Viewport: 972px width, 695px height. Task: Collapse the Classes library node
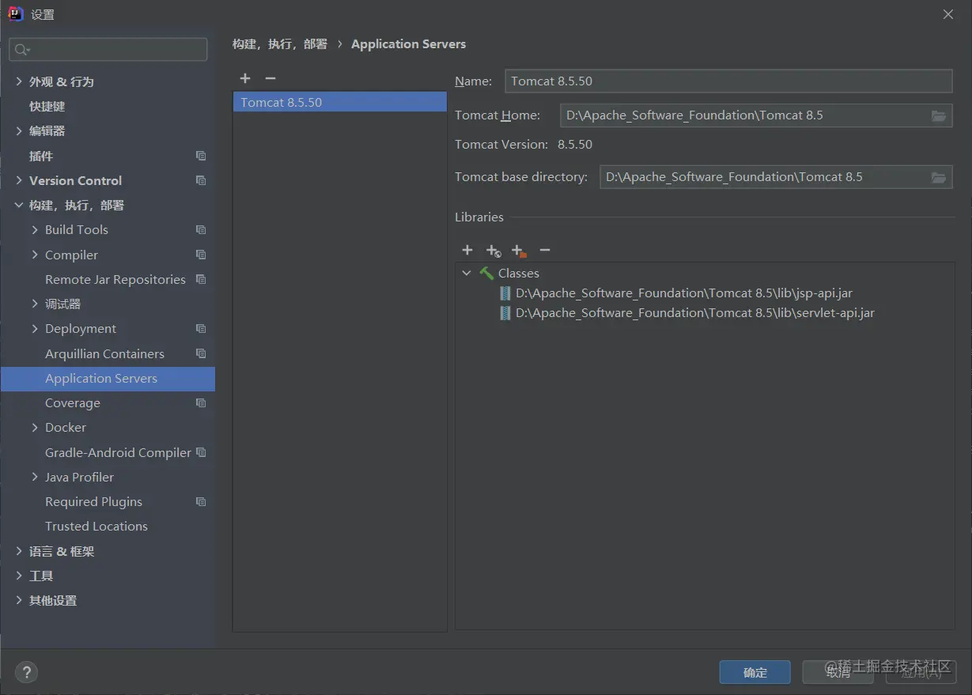point(467,273)
